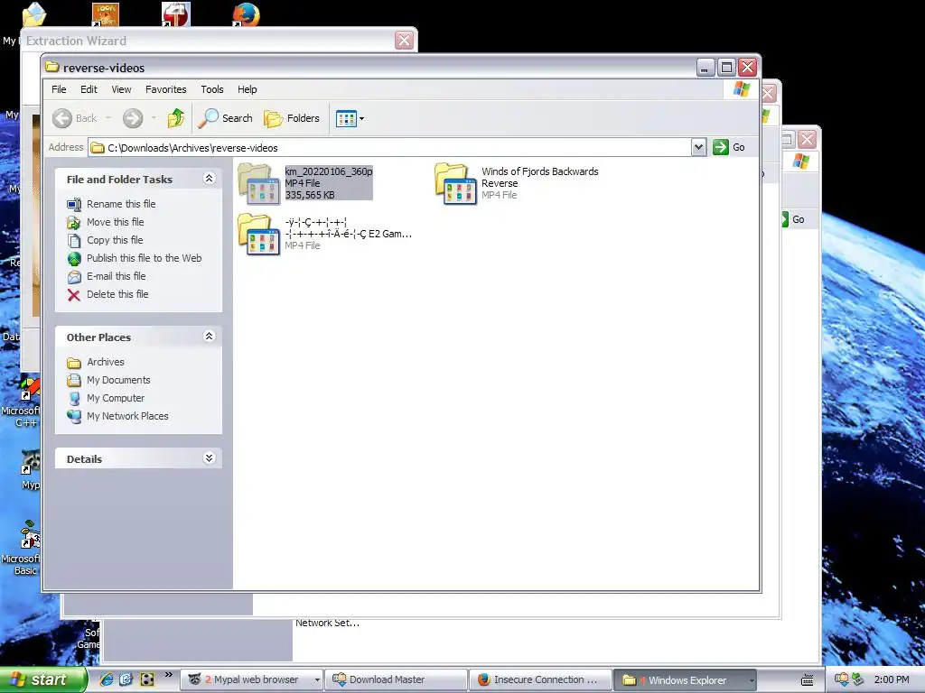Click the My Computer icon in sidebar

click(74, 399)
